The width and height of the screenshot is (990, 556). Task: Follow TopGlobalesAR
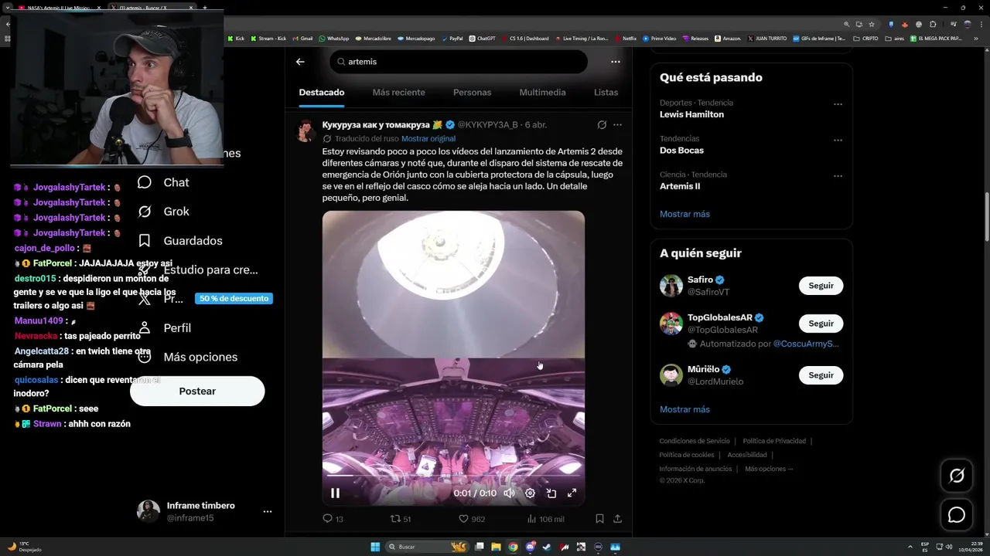tap(821, 324)
